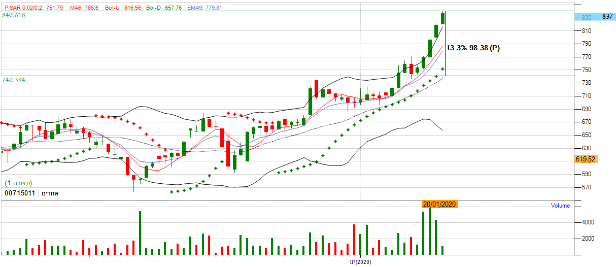Click the 4000 volume axis tick
The width and height of the screenshot is (616, 267).
click(x=588, y=222)
